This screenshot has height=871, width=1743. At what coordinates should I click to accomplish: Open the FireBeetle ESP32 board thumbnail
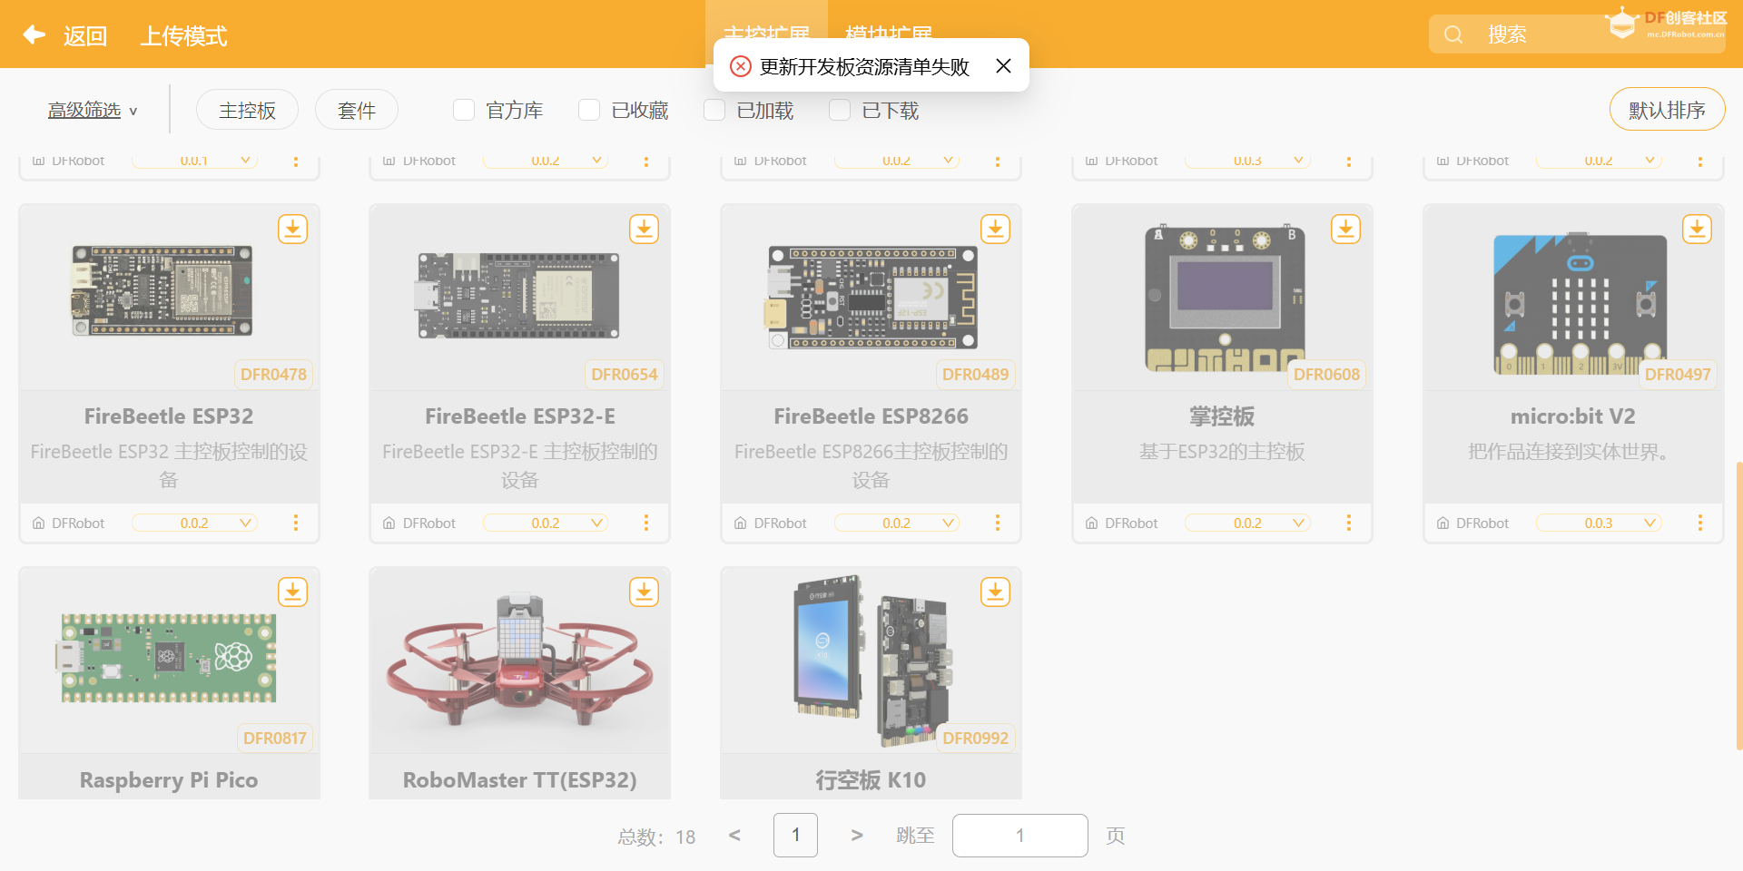(x=163, y=290)
